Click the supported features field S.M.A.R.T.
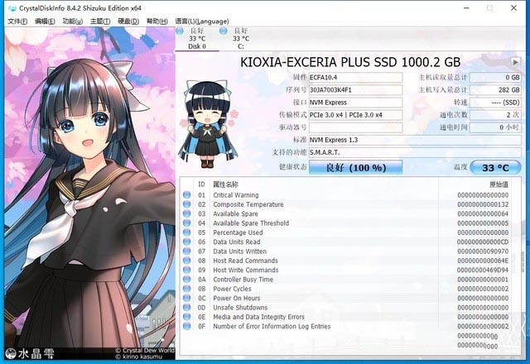This screenshot has width=530, height=364. point(415,152)
